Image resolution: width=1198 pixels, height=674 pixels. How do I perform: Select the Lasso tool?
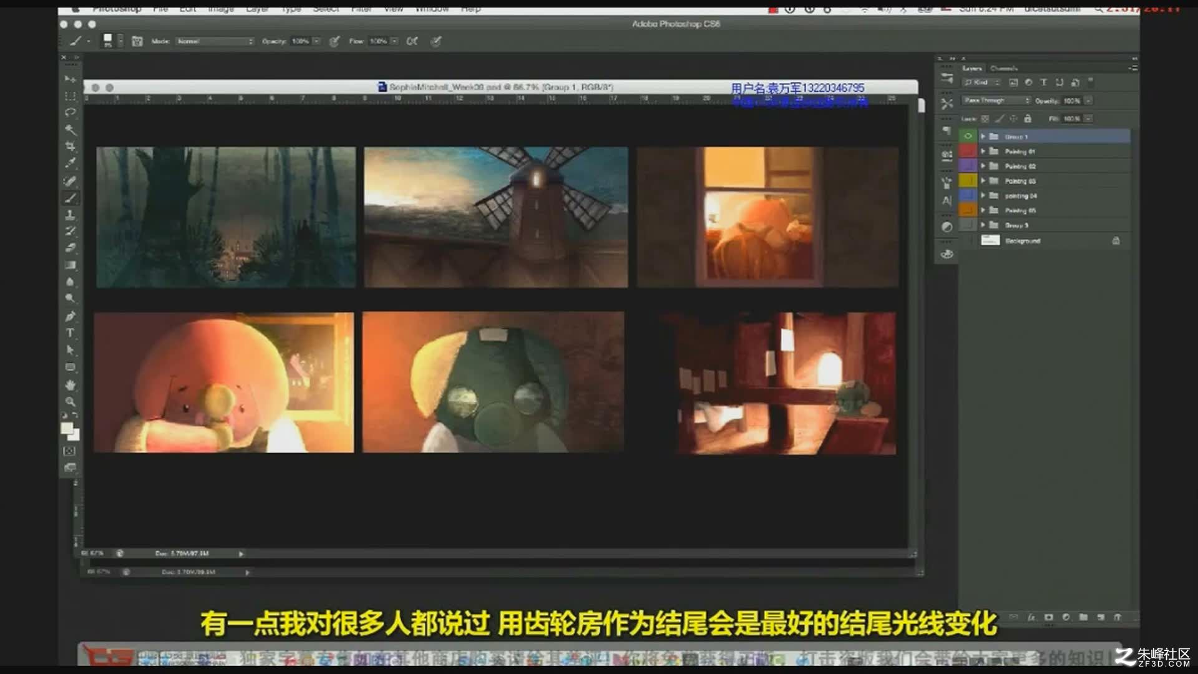click(x=70, y=112)
